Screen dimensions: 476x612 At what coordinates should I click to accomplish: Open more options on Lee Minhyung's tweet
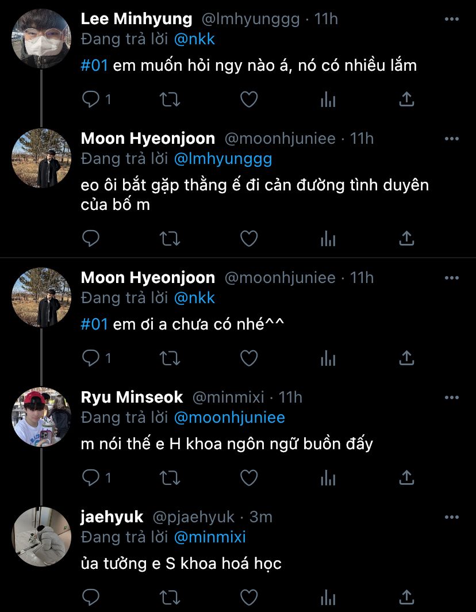click(452, 19)
